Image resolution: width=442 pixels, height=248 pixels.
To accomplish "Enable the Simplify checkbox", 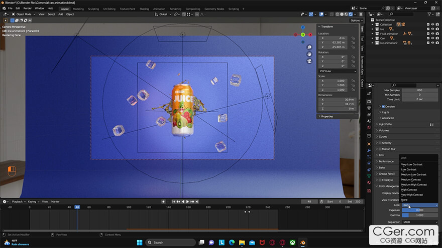I will coord(380,143).
